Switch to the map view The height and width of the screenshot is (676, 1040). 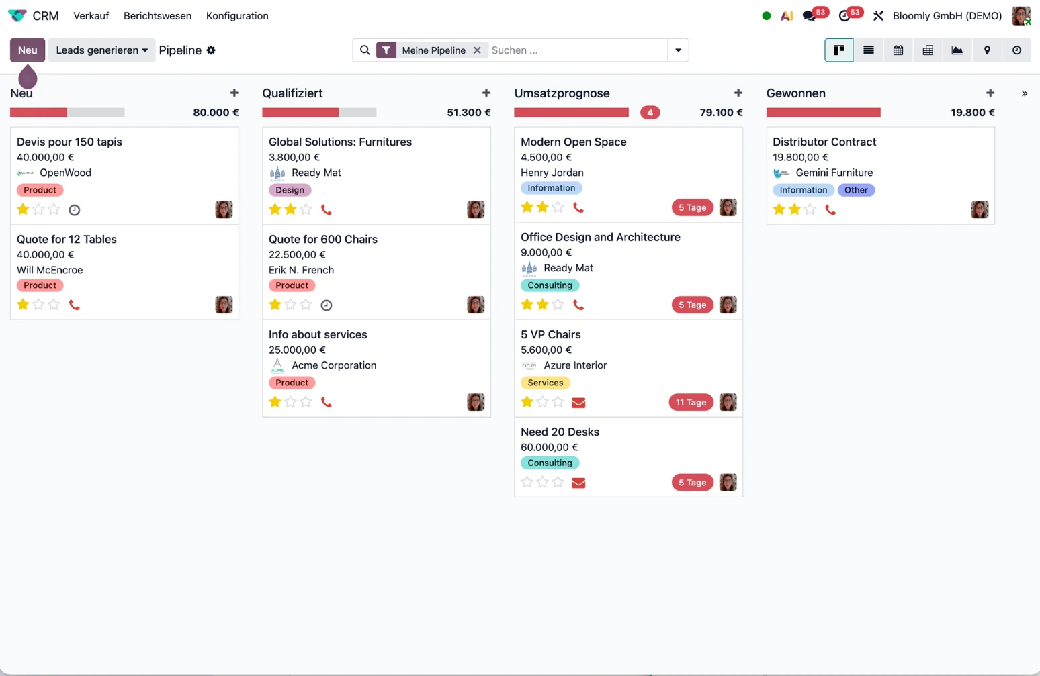(986, 50)
